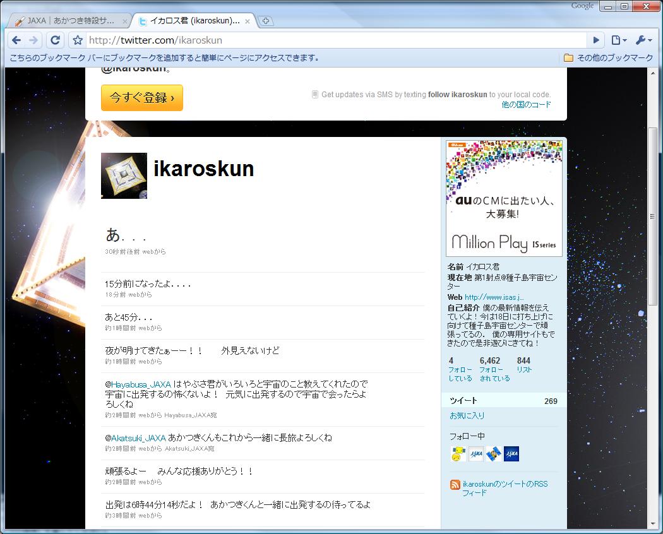Click the 今すぐ登録 button
Screen dimensions: 663x534
point(142,98)
